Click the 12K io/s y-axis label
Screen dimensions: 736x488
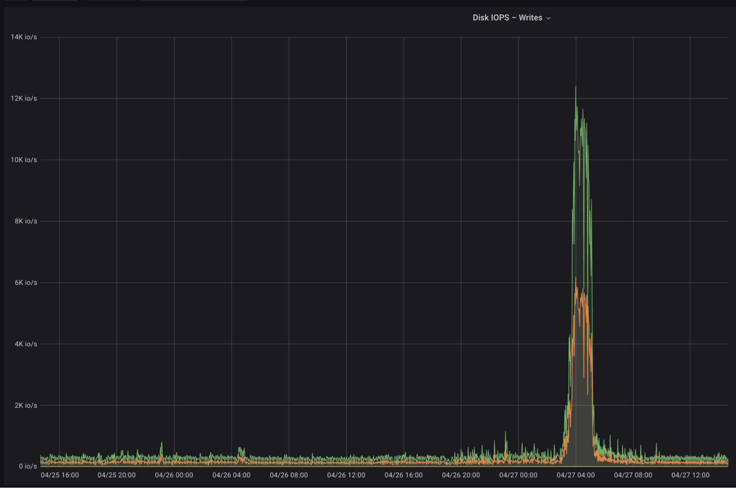coord(24,98)
